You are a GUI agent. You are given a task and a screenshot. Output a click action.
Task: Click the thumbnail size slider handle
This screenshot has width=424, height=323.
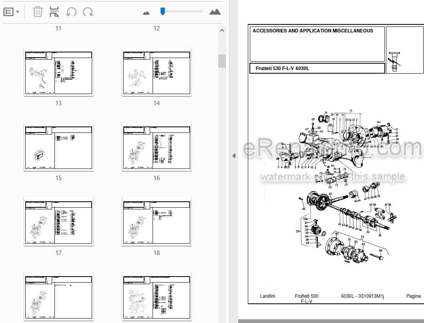pyautogui.click(x=163, y=11)
